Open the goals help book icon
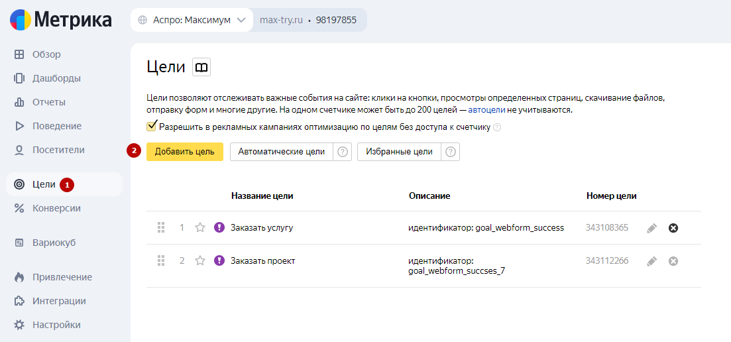The image size is (731, 342). point(201,67)
